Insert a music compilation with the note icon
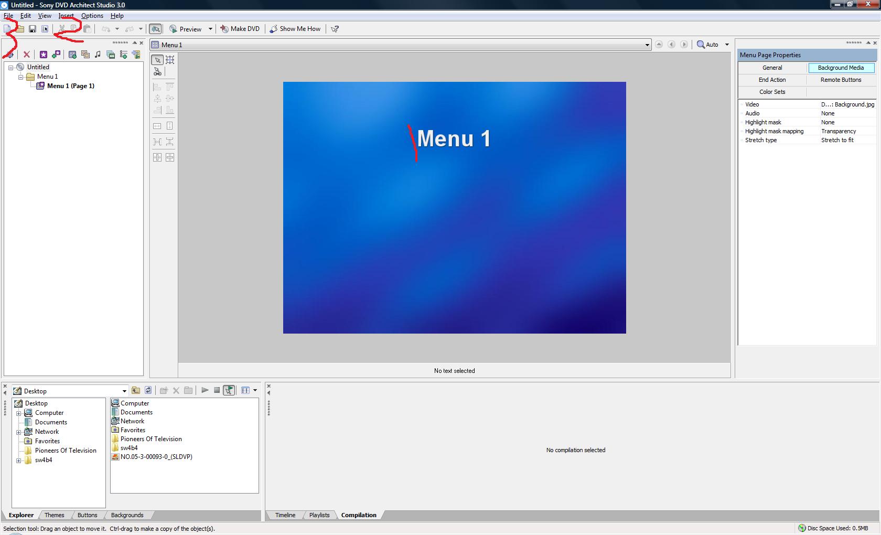 pos(98,55)
